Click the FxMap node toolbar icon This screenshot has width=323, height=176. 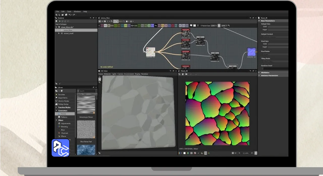click(x=132, y=25)
